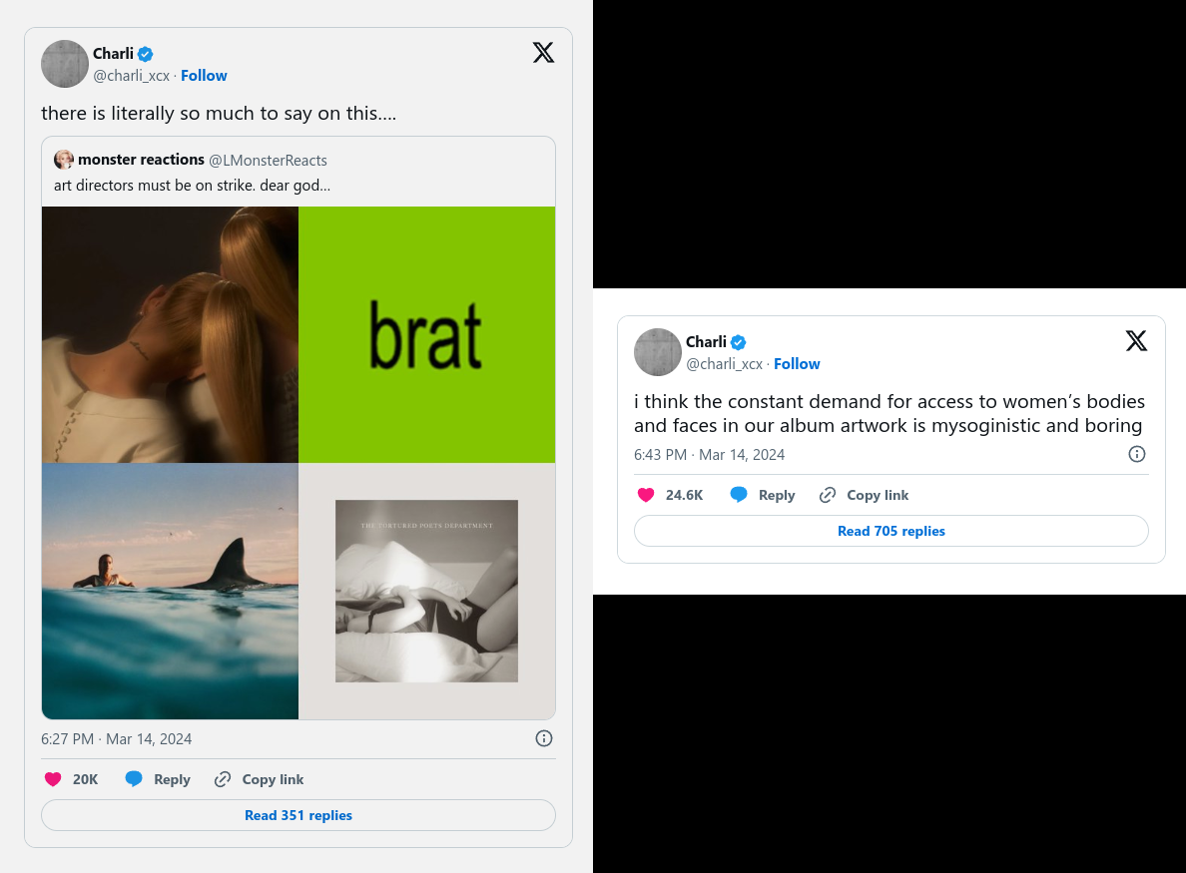Open info icon beside 6:27 PM timestamp

click(x=544, y=738)
